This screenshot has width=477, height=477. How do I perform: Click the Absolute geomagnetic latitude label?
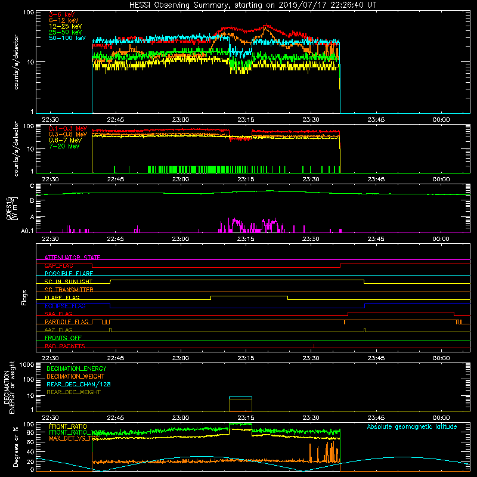[x=412, y=426]
